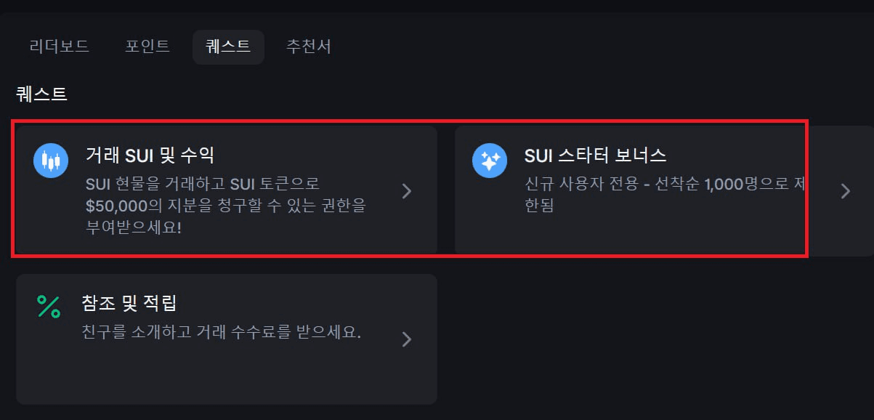Click the green percent icon for 참조 및 적립

[x=49, y=307]
